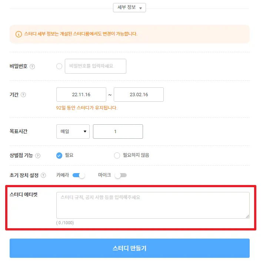Enable the password radio button
263x263 pixels.
(x=59, y=66)
